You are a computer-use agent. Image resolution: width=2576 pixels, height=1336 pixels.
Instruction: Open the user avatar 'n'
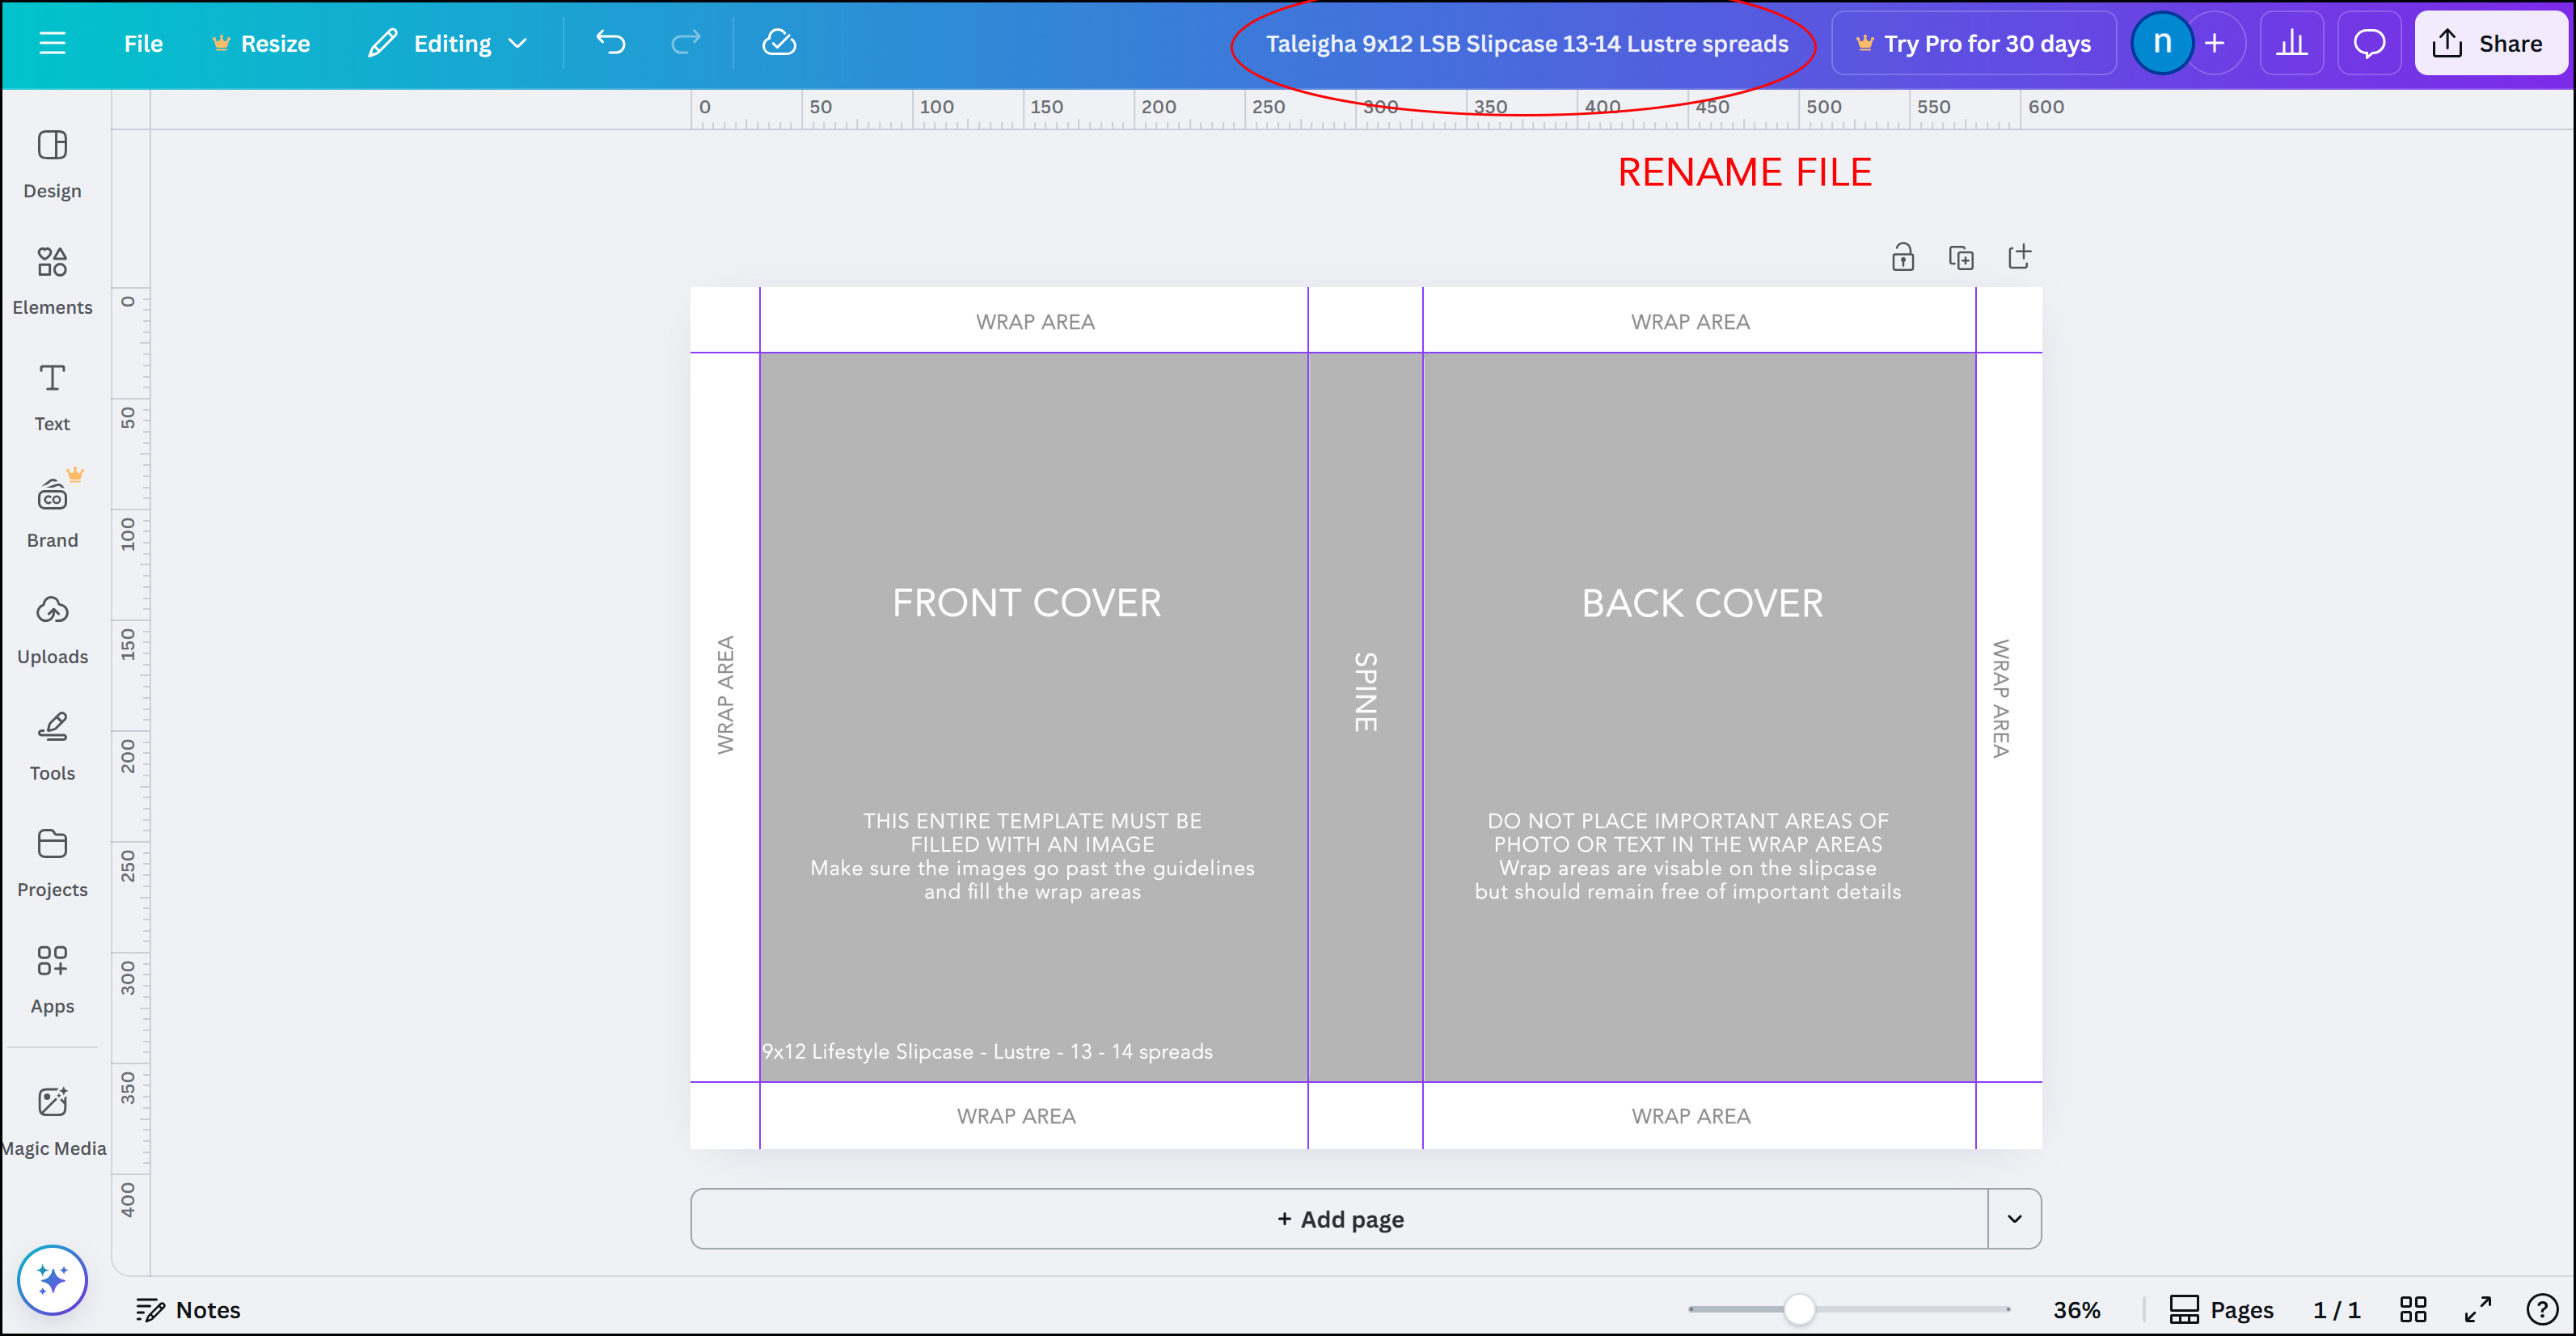click(x=2162, y=43)
